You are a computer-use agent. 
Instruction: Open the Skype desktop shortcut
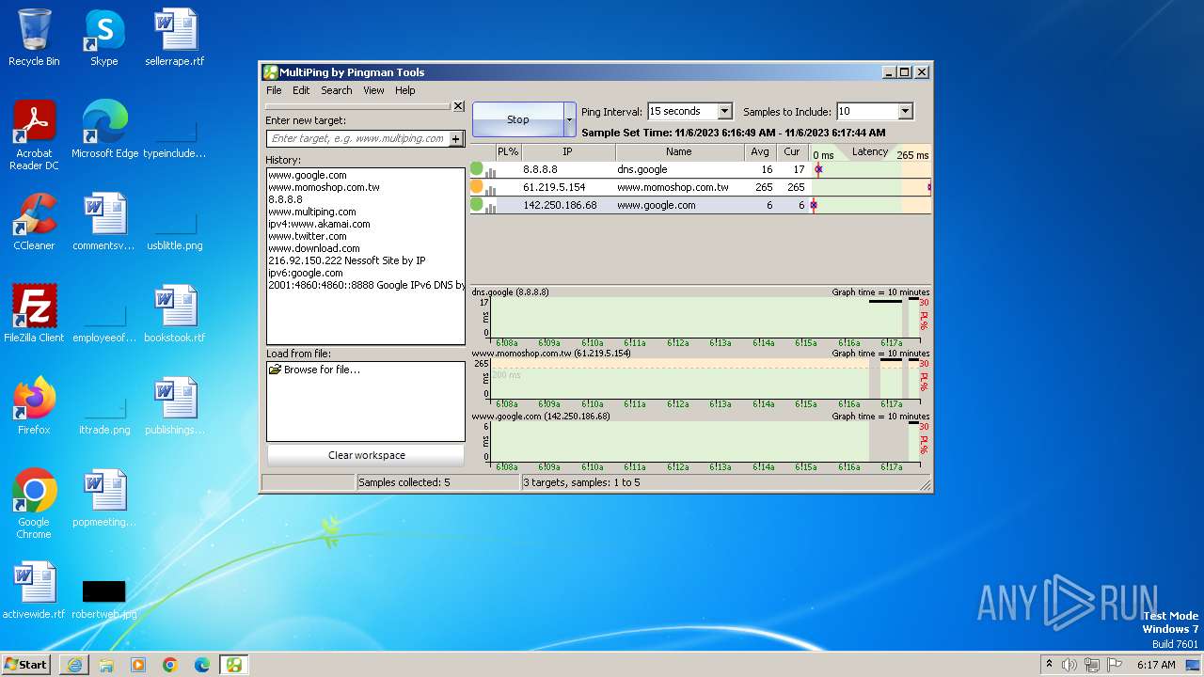pyautogui.click(x=103, y=38)
